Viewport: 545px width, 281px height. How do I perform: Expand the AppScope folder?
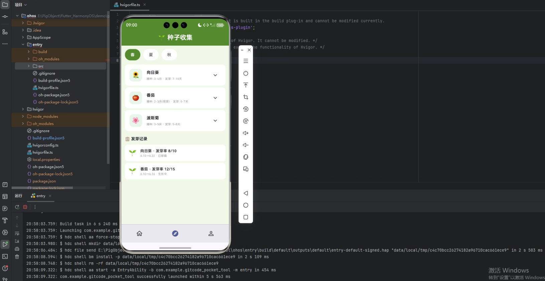pos(23,37)
